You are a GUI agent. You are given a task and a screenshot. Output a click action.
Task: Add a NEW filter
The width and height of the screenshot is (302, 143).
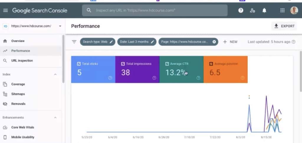[230, 42]
